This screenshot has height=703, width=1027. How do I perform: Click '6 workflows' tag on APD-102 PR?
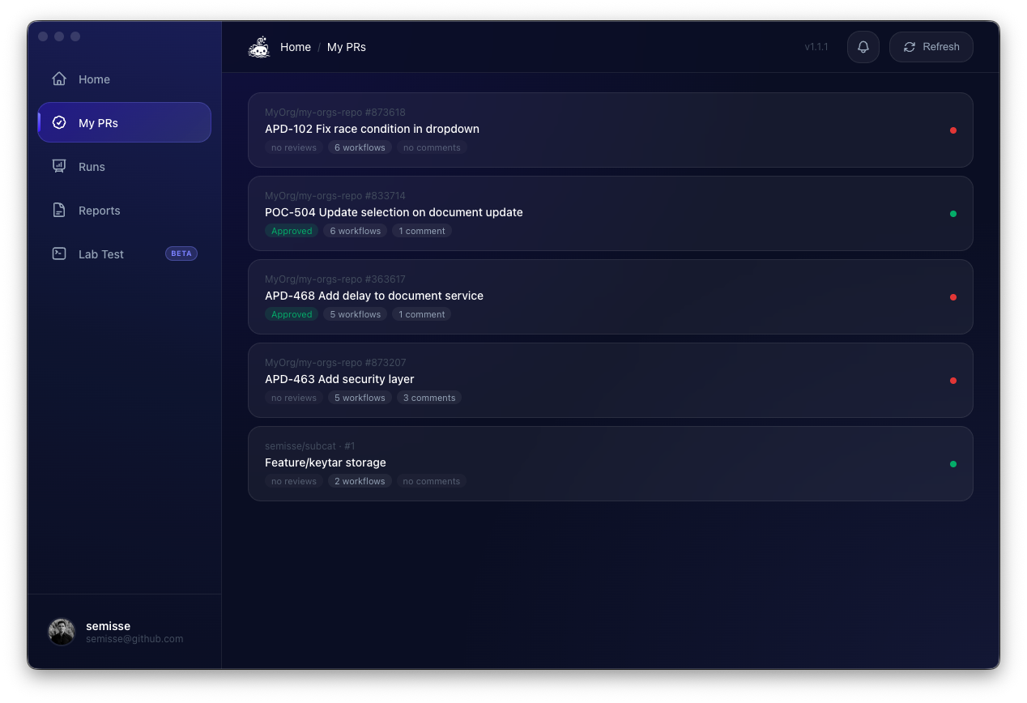360,147
